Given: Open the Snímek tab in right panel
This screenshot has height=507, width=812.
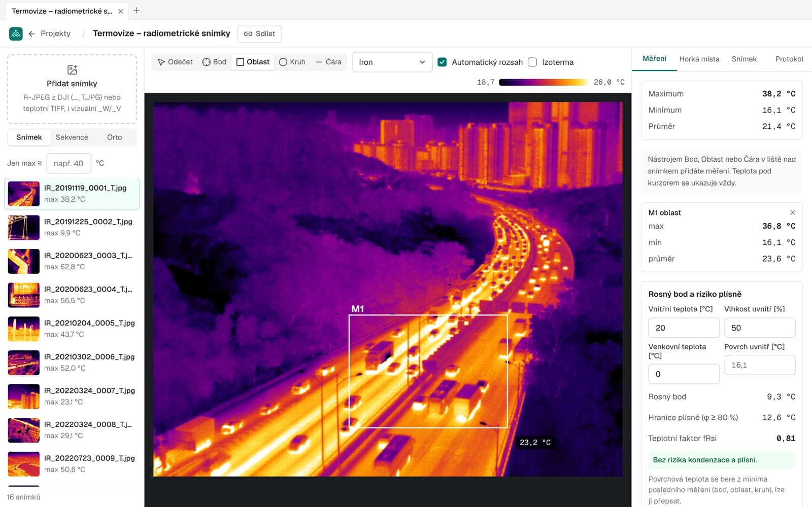Looking at the screenshot, I should pos(744,59).
